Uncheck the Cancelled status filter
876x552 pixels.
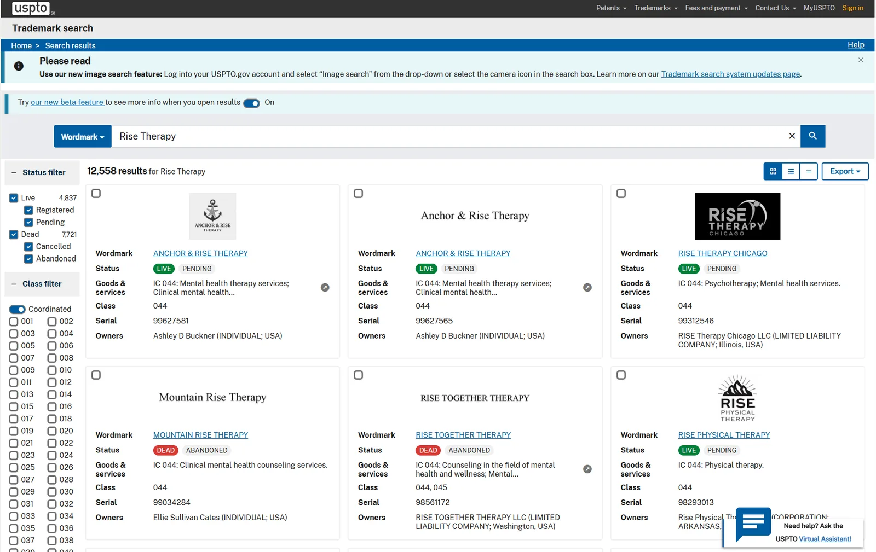pyautogui.click(x=28, y=247)
